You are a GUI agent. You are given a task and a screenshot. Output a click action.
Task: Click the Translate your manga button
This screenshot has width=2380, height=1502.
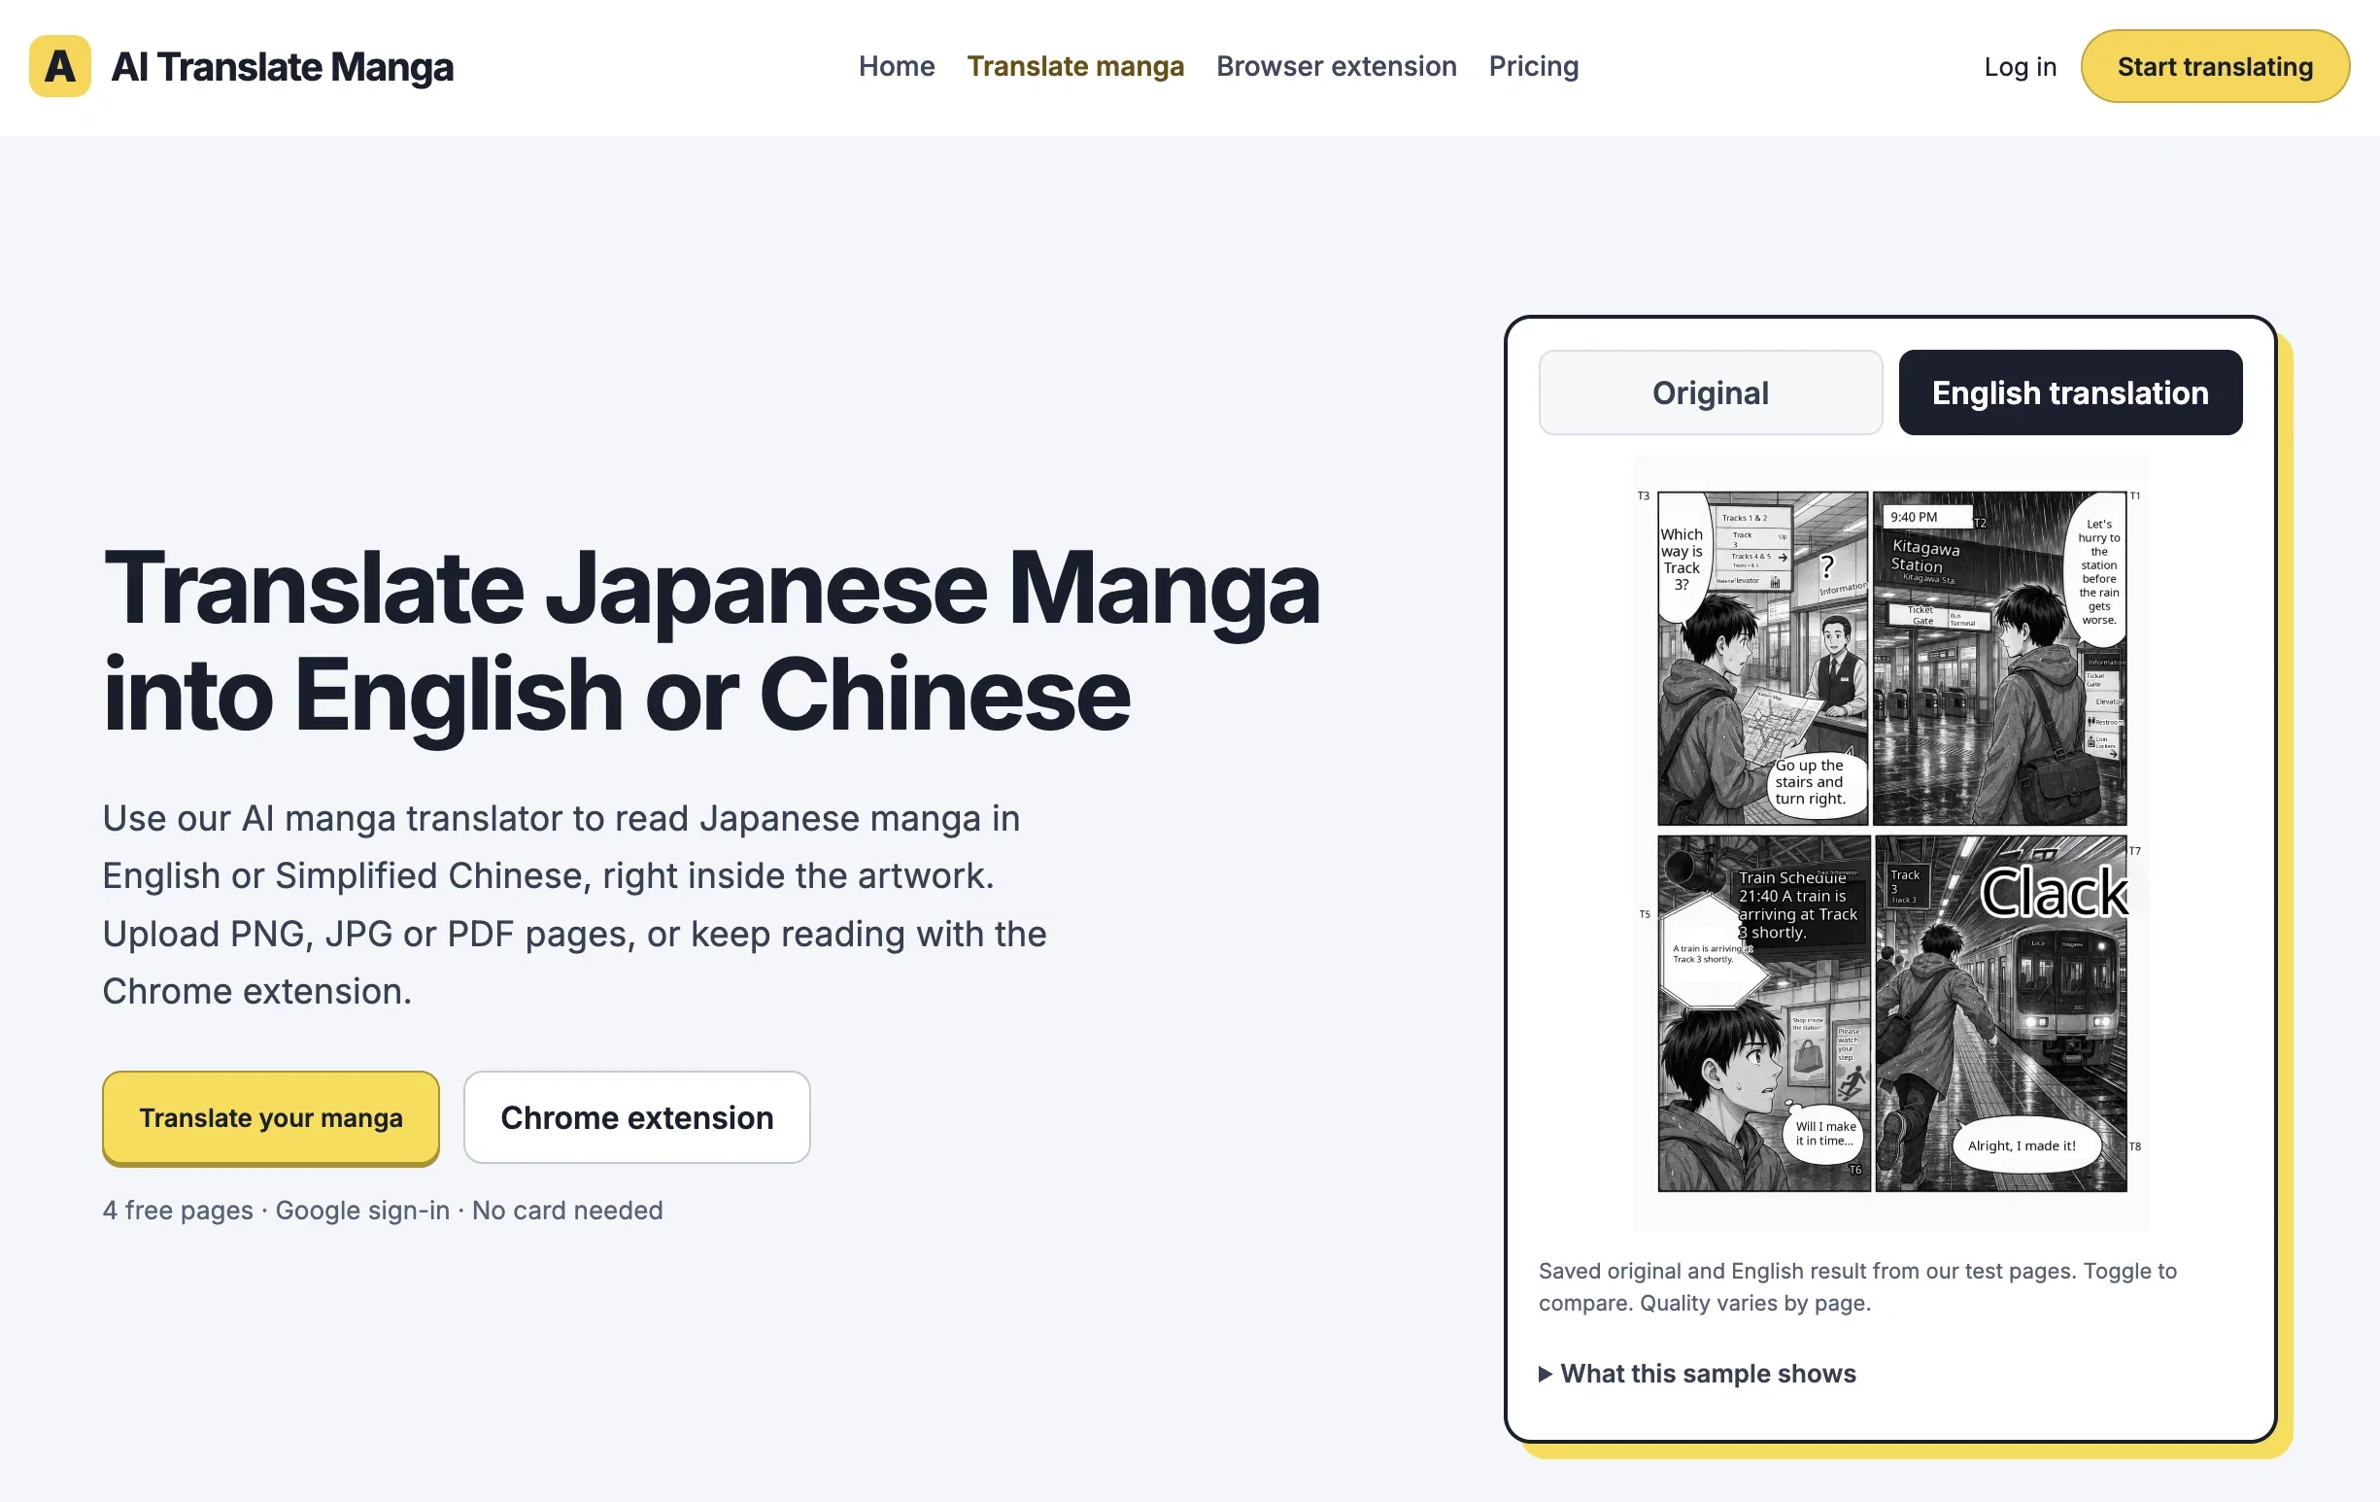pos(271,1117)
